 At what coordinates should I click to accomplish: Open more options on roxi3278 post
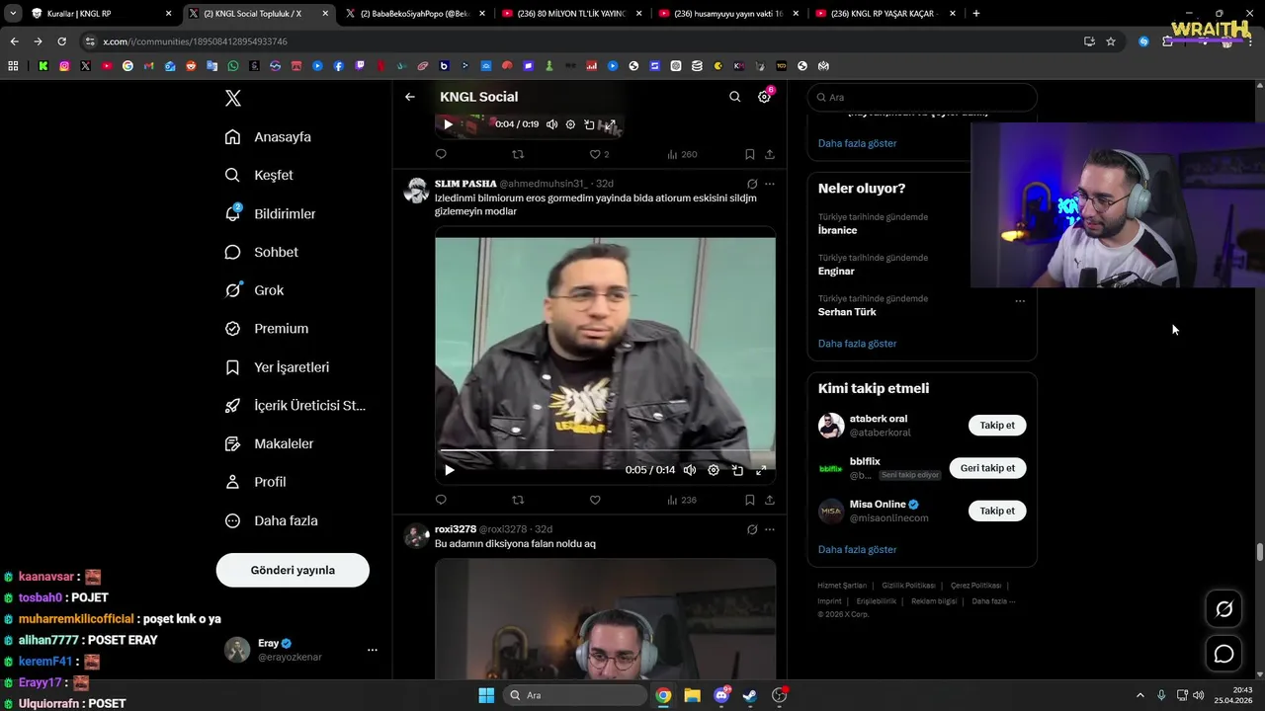click(770, 529)
